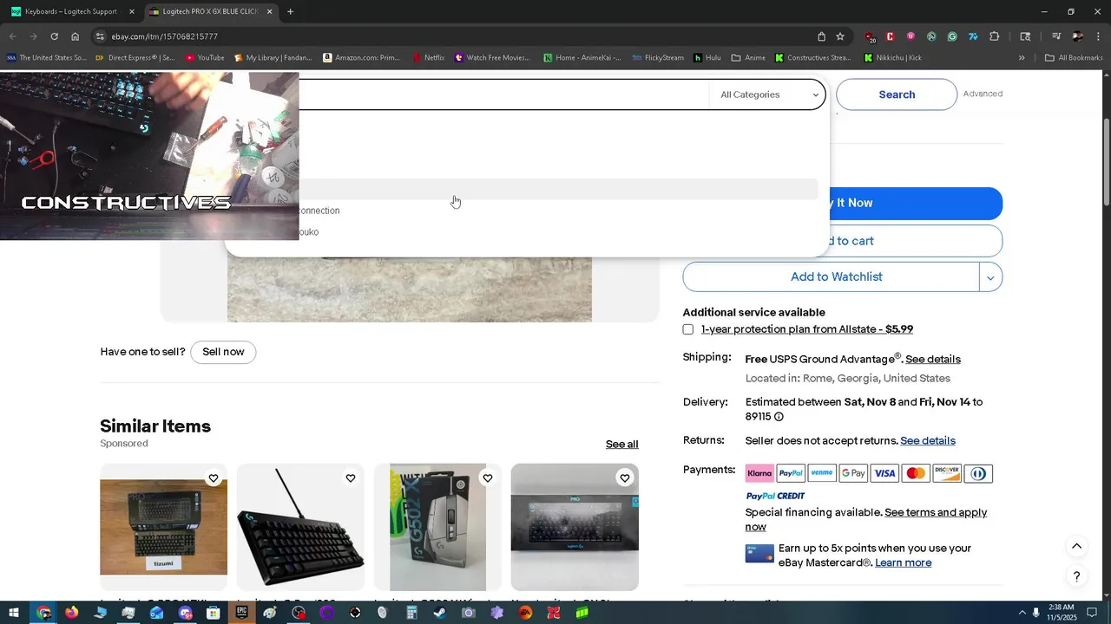Click heart on the black Logitech keyboard item

click(x=350, y=478)
